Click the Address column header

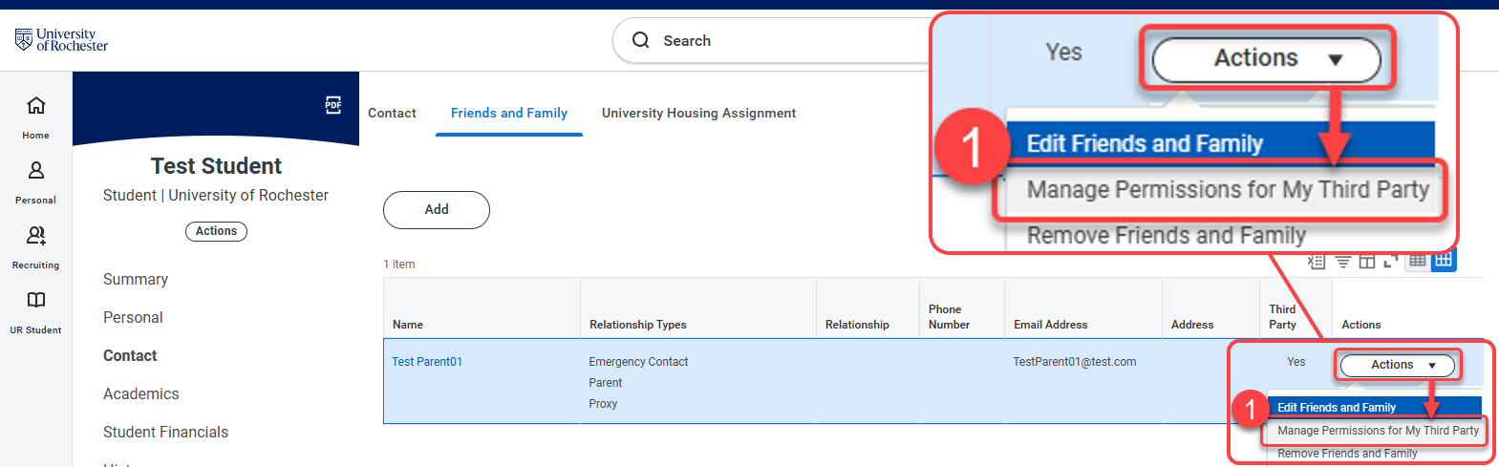pos(1210,308)
